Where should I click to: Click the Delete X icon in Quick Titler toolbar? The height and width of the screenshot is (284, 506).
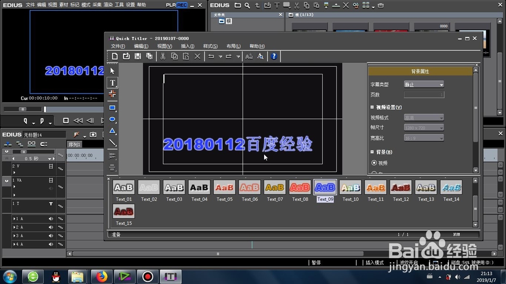[197, 57]
